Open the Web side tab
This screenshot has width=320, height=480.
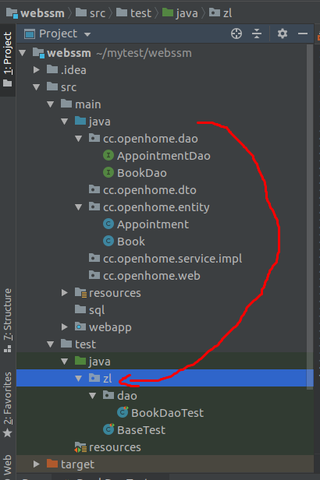[7, 466]
